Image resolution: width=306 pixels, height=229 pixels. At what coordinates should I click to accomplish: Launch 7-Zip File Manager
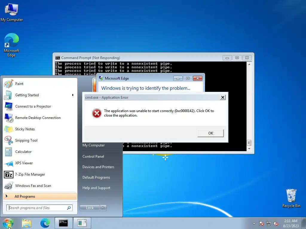(40, 174)
